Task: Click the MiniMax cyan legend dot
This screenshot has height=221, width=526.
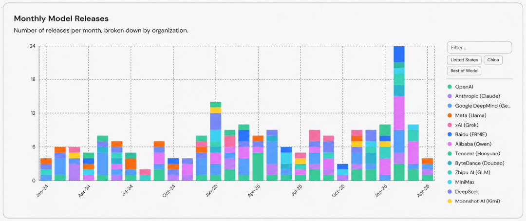Action: (450, 182)
